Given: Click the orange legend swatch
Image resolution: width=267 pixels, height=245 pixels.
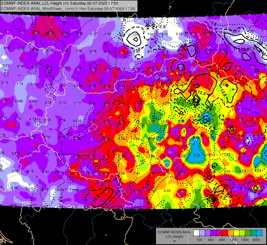Looking at the screenshot, I should (x=231, y=233).
